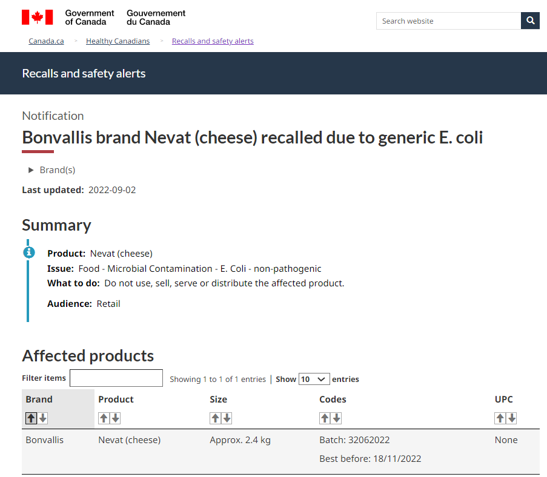Sort Size column ascending arrow

point(215,418)
